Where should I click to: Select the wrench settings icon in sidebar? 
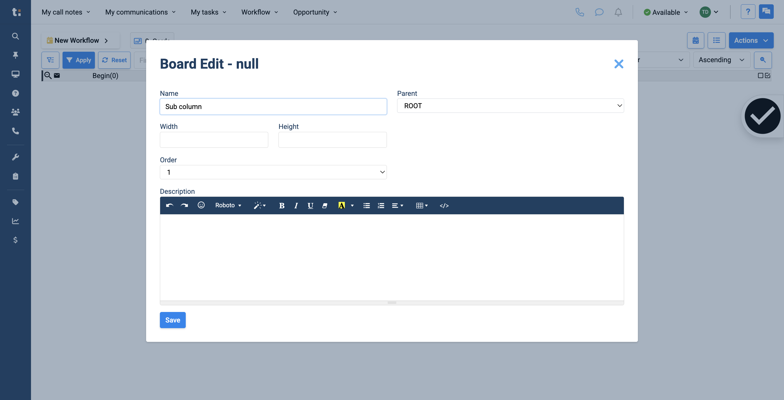click(x=15, y=157)
